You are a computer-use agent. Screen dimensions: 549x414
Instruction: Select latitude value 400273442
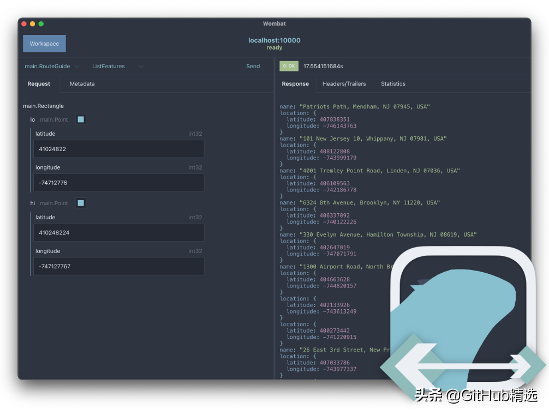pyautogui.click(x=335, y=331)
